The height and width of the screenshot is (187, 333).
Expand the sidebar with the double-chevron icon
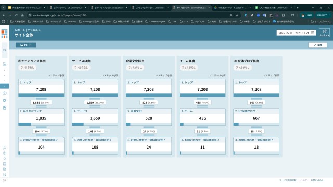click(x=5, y=180)
